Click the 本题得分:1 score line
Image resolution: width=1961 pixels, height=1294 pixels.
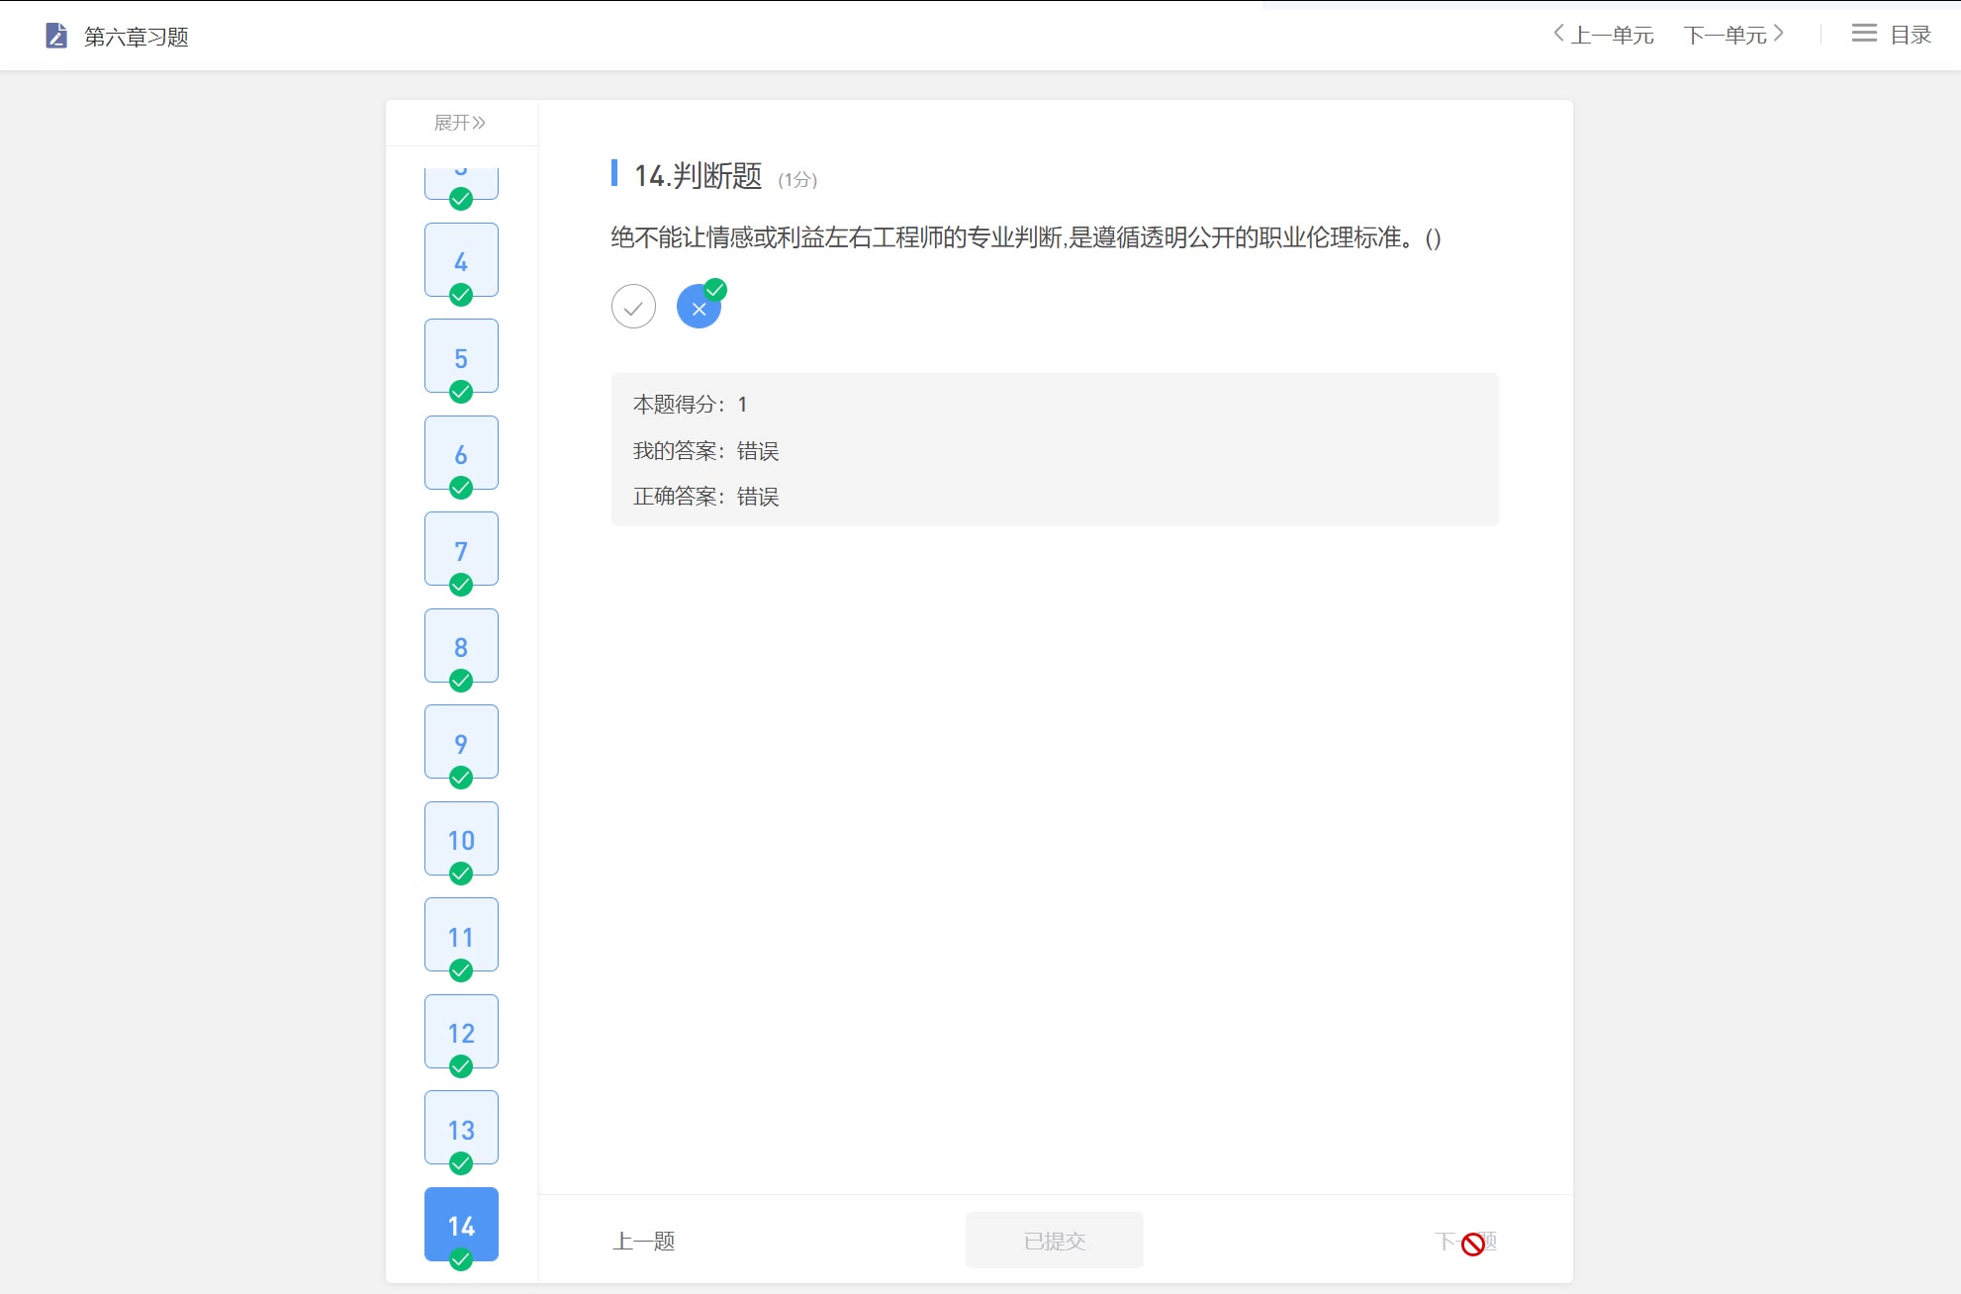coord(691,405)
